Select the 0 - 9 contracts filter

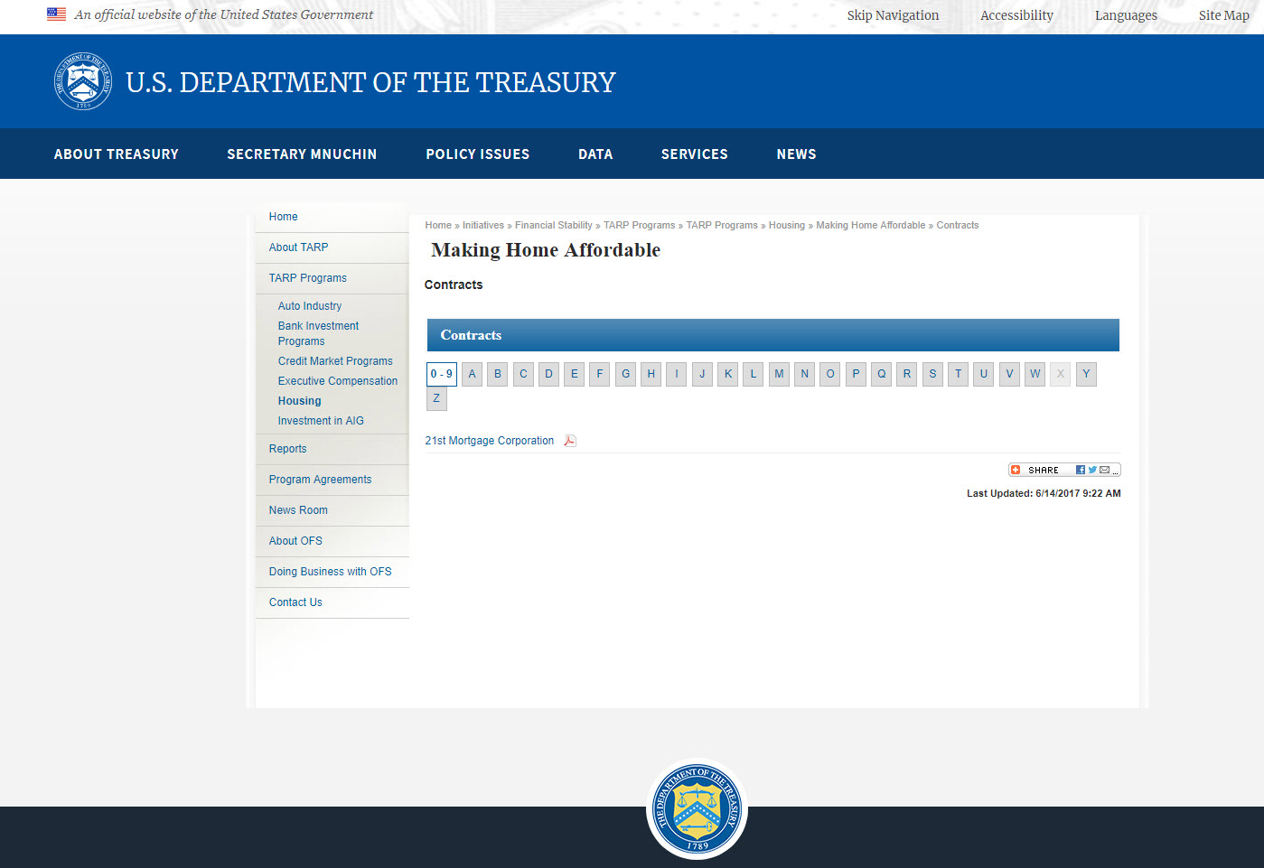(x=441, y=374)
